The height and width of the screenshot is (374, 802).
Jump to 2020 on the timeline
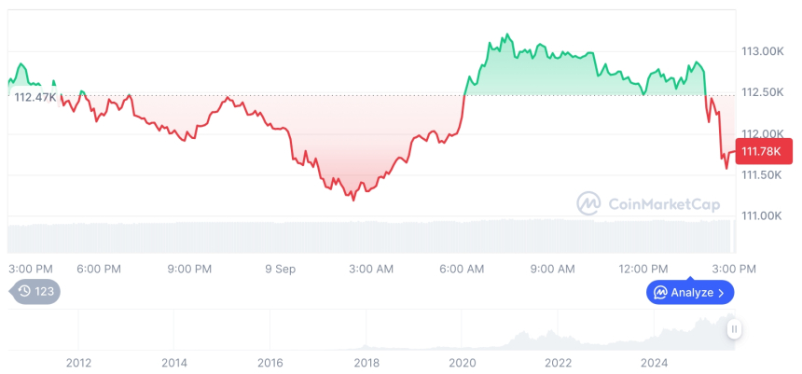[463, 362]
